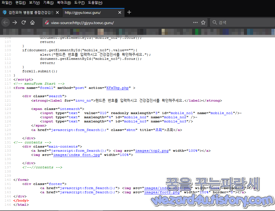Click the form11.submit(); line text

pyautogui.click(x=40, y=71)
